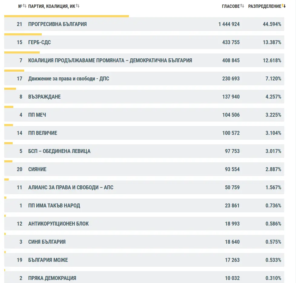Viewport: 296px width, 283px height.
Task: Click КОАЛИЦИЯ ПРОДЪЛЖАВАМЕ ПРОМЯНАТА – ДЕМОКРАТИЧНА БЪЛГАРИЯ
Action: 110,60
